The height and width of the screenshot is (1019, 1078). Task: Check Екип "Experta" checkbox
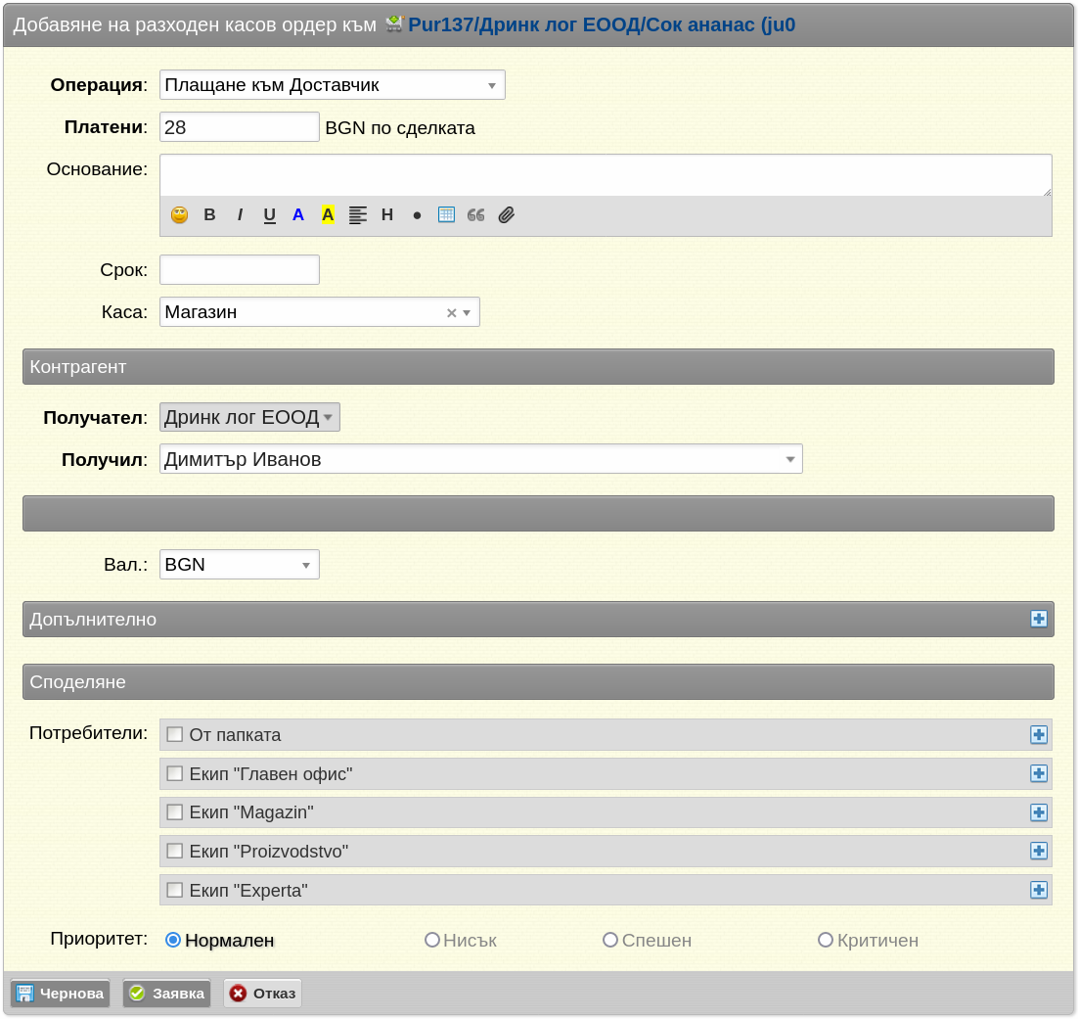[x=175, y=891]
